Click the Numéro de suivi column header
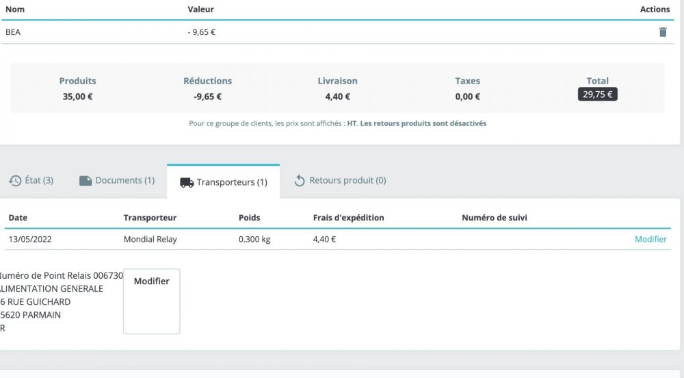 495,218
